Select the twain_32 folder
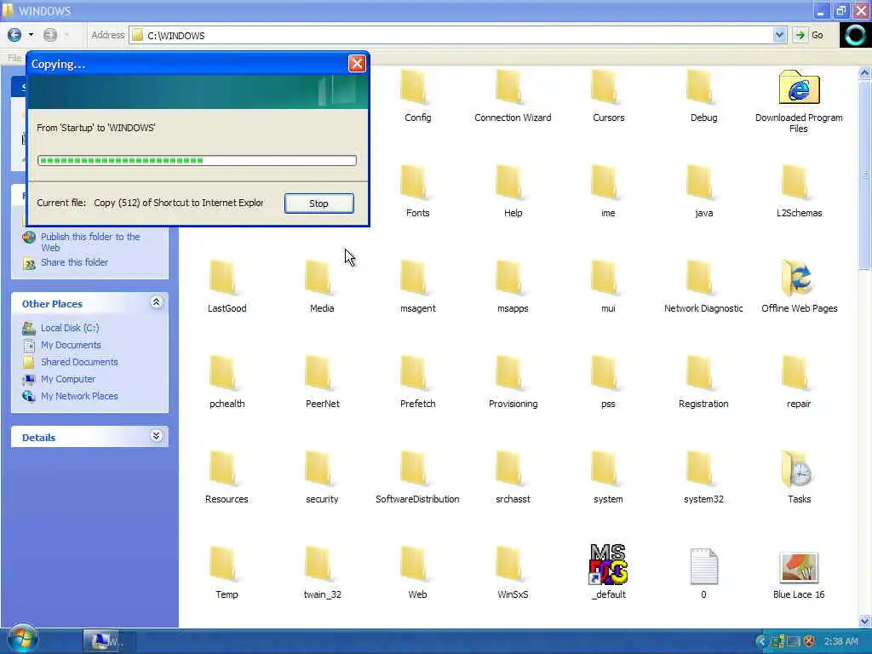 [322, 572]
